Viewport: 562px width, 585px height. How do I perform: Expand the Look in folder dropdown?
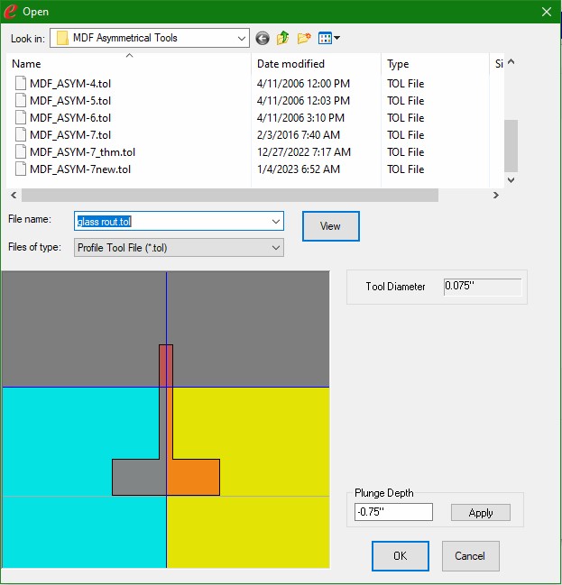(241, 38)
